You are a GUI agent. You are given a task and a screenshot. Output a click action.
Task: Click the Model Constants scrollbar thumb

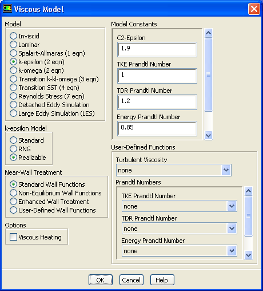tap(208, 74)
